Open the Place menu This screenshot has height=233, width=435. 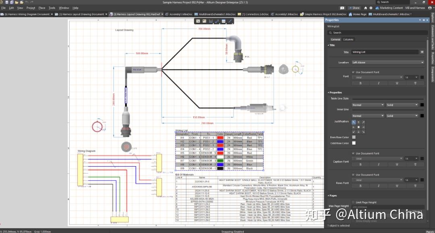tap(41, 8)
